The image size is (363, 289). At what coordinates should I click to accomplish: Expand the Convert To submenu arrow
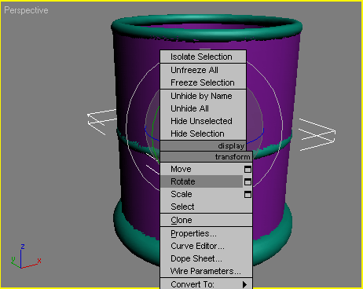coord(244,284)
